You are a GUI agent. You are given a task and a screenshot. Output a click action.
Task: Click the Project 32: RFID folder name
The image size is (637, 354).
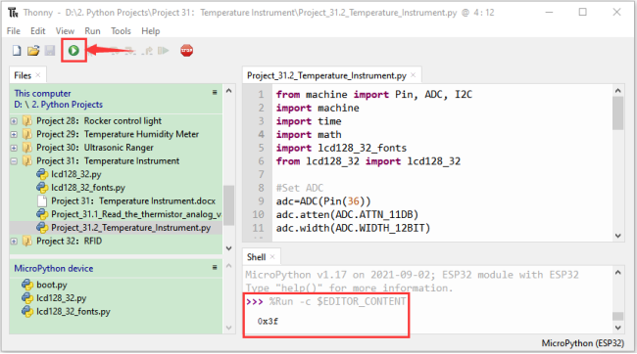(69, 242)
